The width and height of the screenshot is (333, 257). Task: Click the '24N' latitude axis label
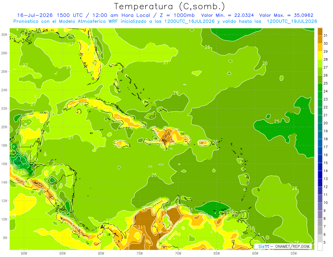point(5,90)
